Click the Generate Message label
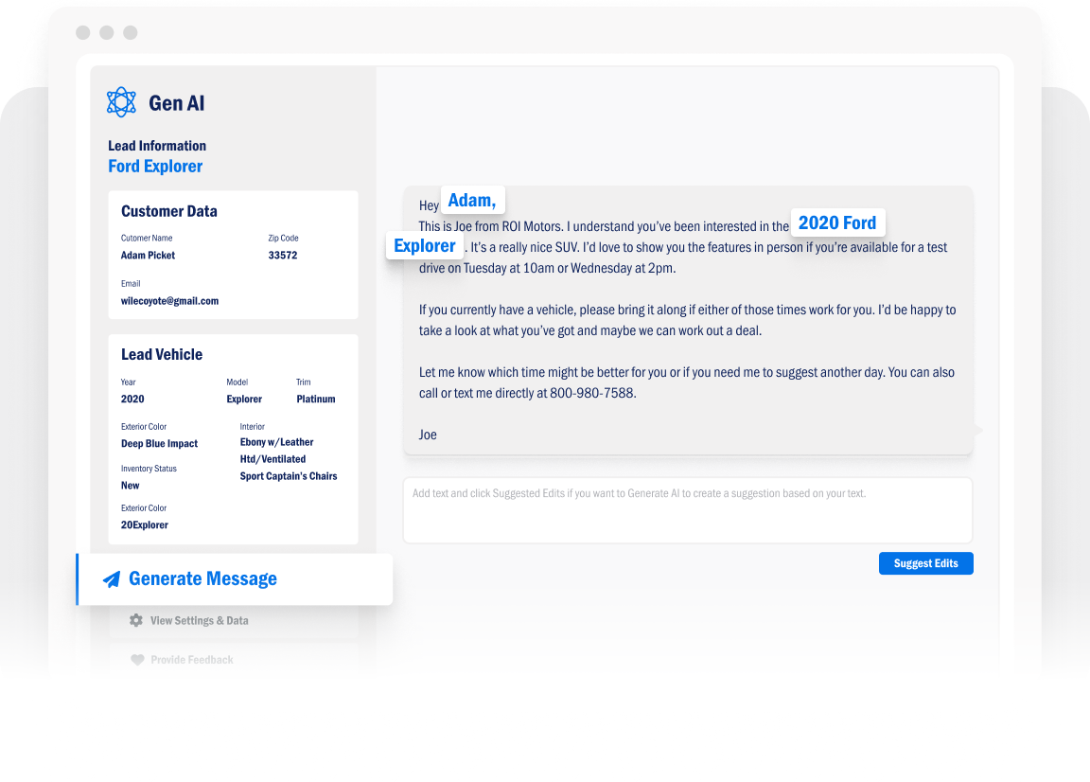The height and width of the screenshot is (782, 1090). (203, 578)
